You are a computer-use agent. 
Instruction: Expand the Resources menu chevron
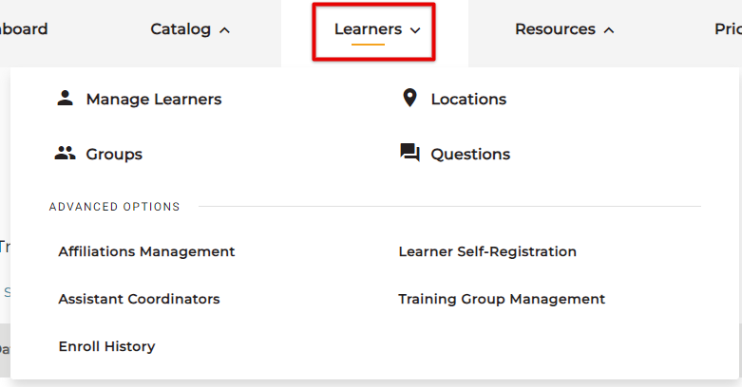point(609,30)
